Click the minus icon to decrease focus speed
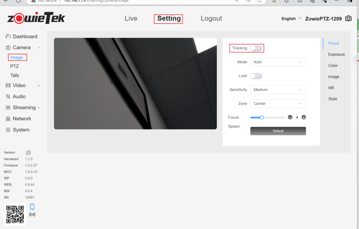The width and height of the screenshot is (359, 229). [x=290, y=117]
